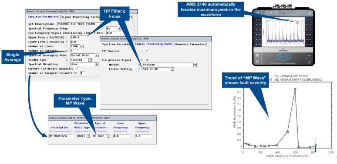The height and width of the screenshot is (164, 337).
Task: Expand the Filter Setting 500 Hz HP dropdown
Action: (x=172, y=69)
